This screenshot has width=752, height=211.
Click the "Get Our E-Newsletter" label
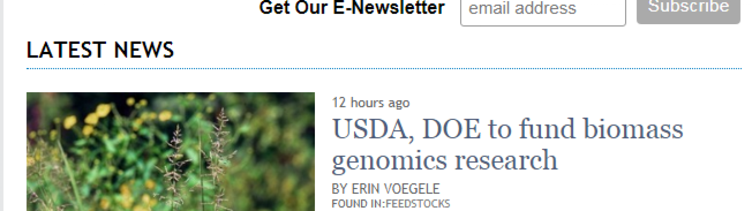click(x=352, y=8)
